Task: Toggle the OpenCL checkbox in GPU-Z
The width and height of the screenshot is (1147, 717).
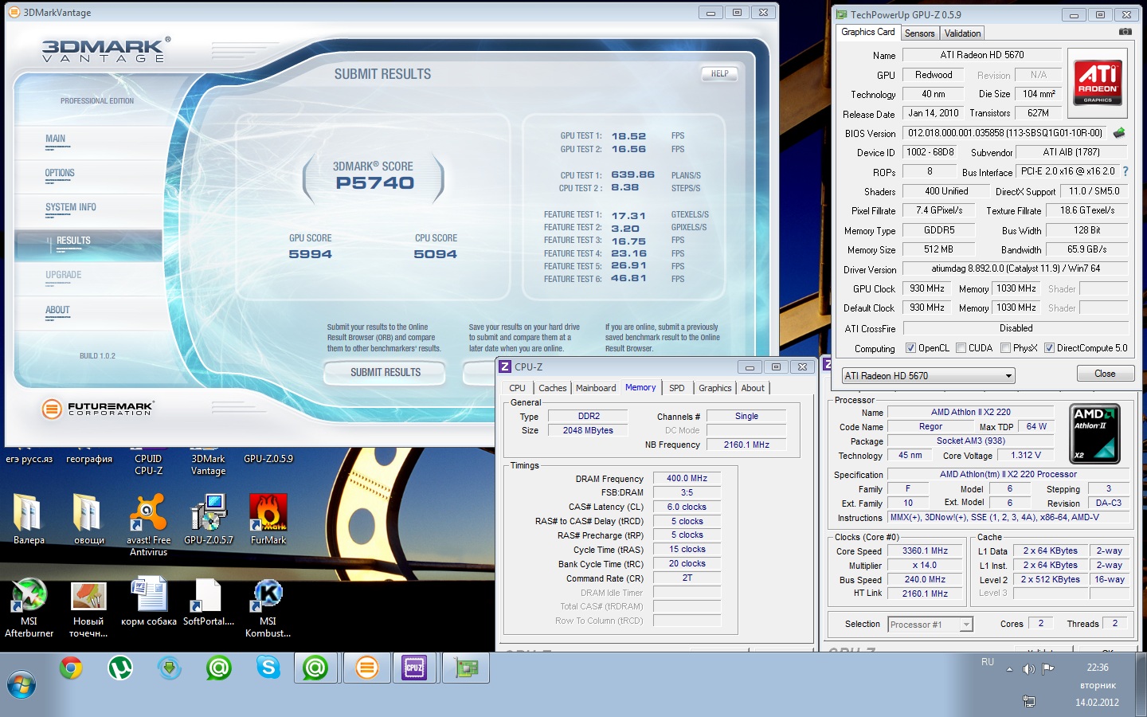Action: tap(910, 348)
